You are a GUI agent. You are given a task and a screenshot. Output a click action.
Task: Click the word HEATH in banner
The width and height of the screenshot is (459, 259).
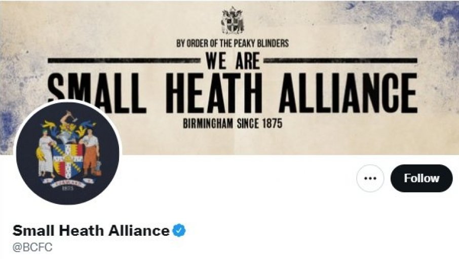pyautogui.click(x=214, y=93)
